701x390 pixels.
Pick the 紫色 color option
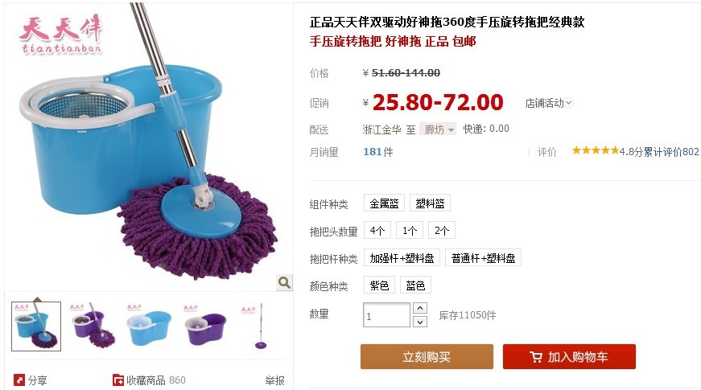(x=379, y=285)
